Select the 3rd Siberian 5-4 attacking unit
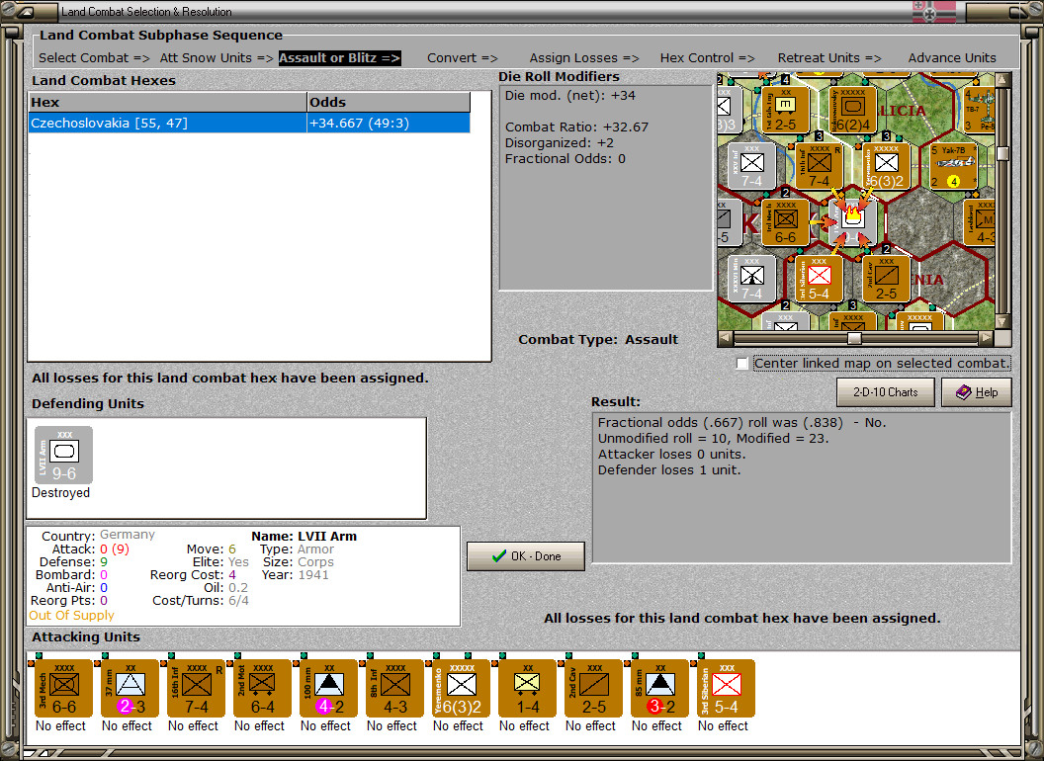 726,688
